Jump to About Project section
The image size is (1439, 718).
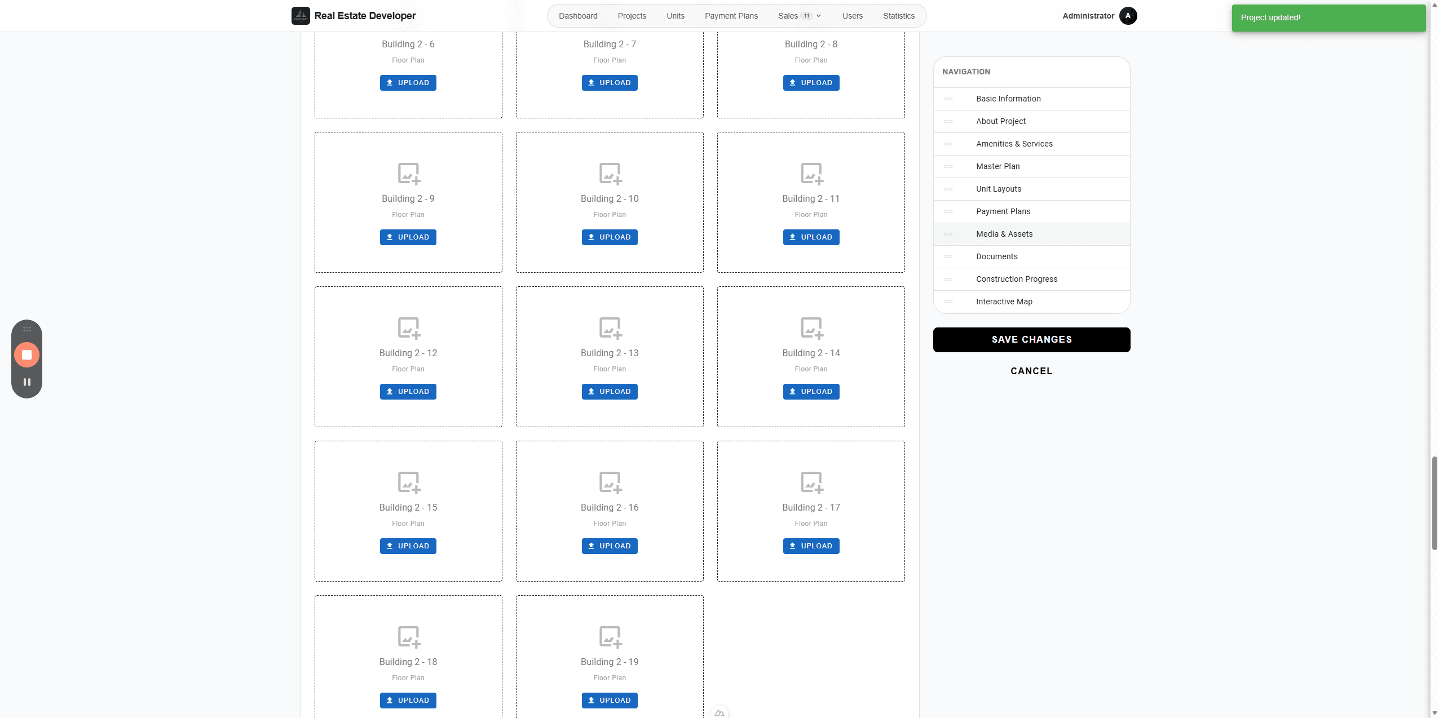(x=1031, y=122)
